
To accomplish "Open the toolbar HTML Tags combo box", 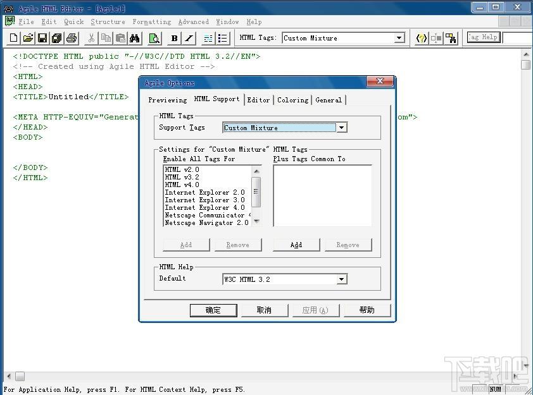I will [344, 38].
